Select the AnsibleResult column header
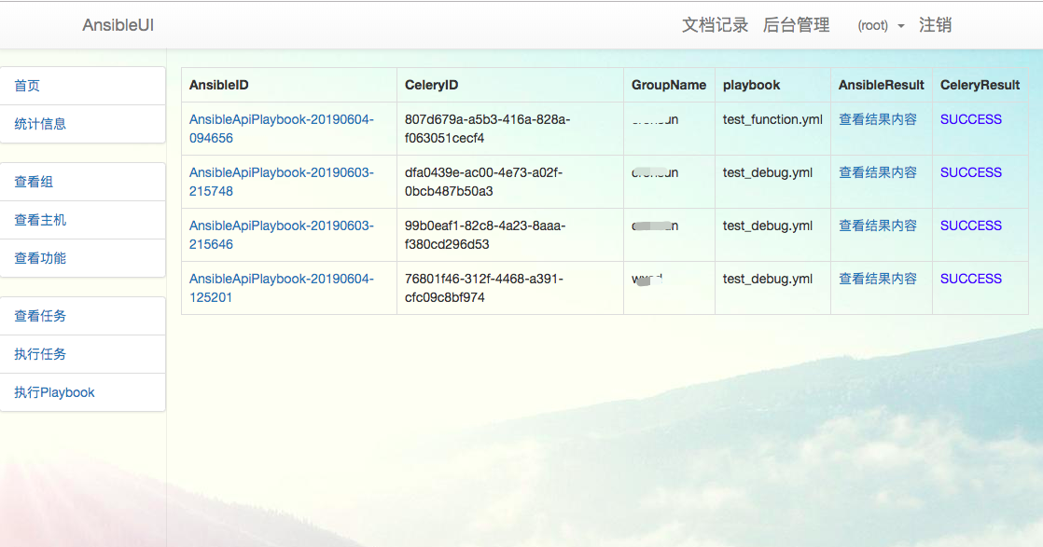The width and height of the screenshot is (1043, 547). [881, 85]
